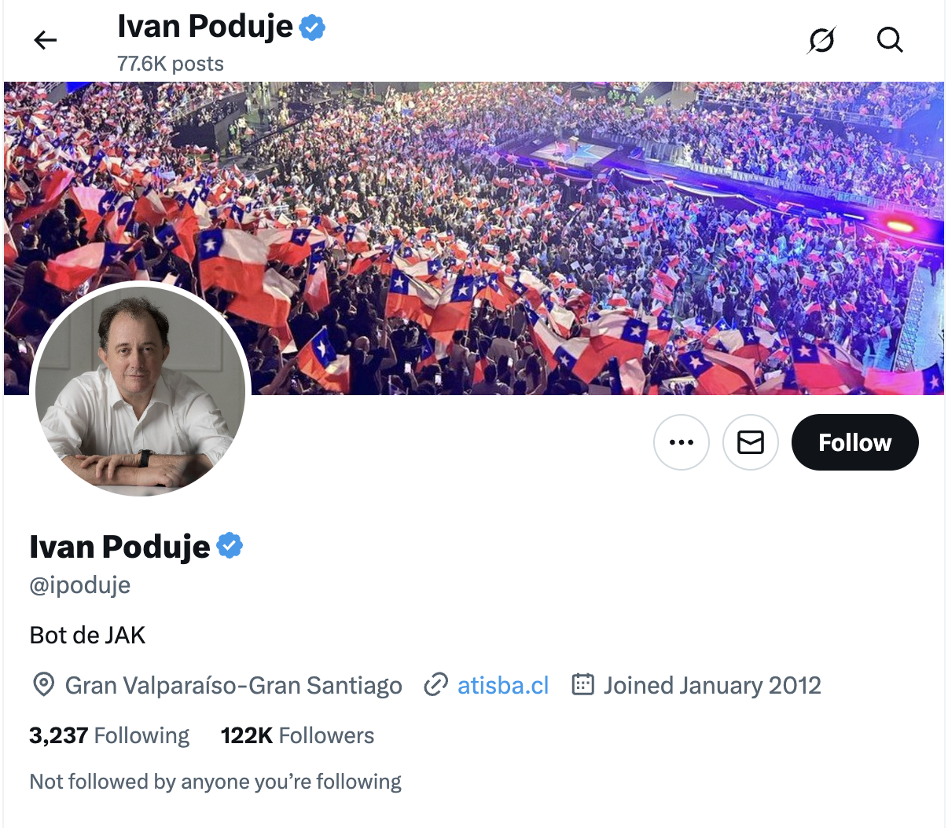View the 122K Followers list

click(297, 735)
